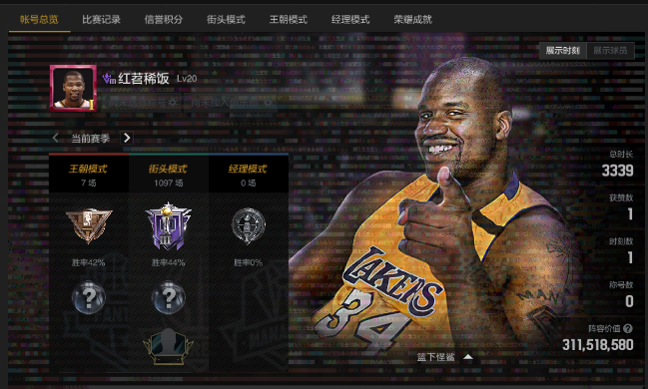648x389 pixels.
Task: Click the 胜率42% win rate text
Action: click(89, 262)
